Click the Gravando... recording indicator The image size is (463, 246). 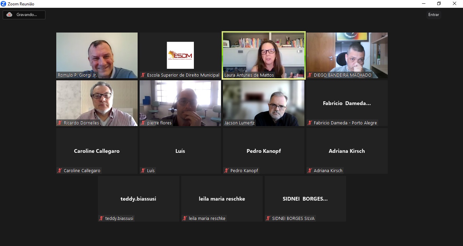point(24,15)
